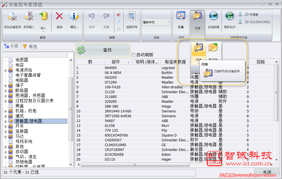
Task: Click the red 删除 icon
Action: pos(59,16)
